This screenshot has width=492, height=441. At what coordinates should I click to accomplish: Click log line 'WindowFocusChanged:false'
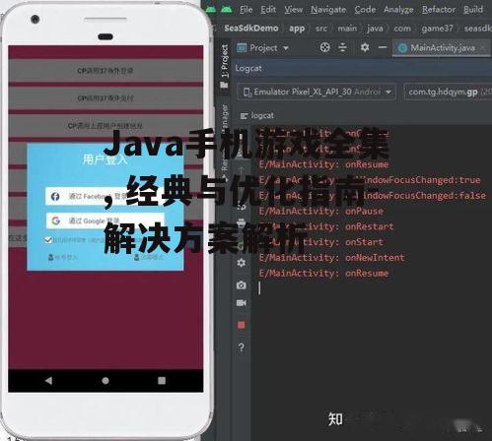(x=372, y=196)
